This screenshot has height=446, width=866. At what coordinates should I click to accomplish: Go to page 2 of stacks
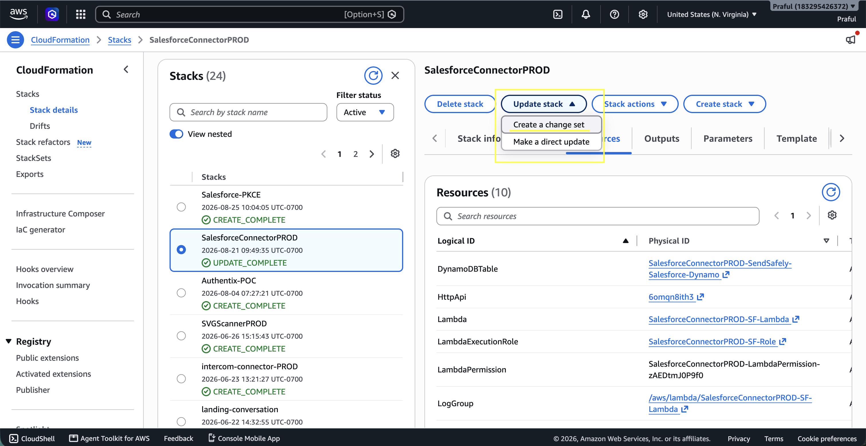355,154
